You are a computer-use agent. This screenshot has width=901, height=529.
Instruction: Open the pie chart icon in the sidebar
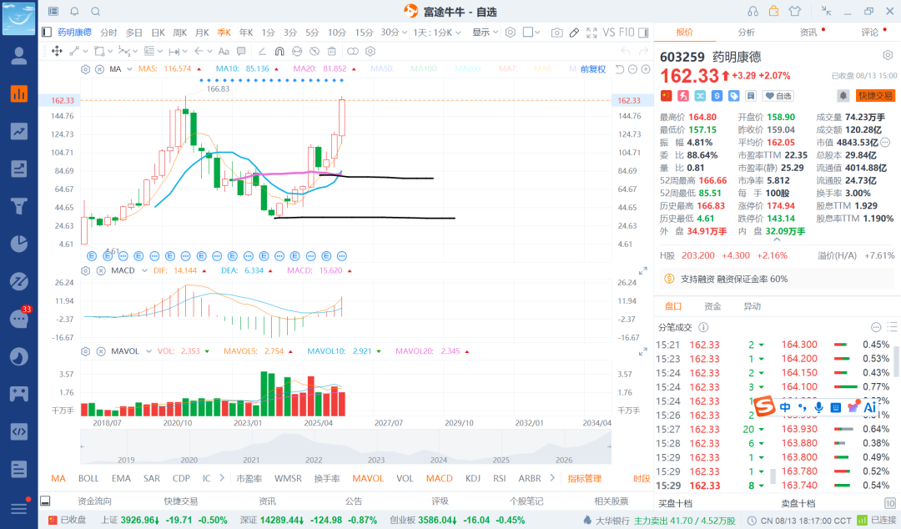pyautogui.click(x=19, y=244)
